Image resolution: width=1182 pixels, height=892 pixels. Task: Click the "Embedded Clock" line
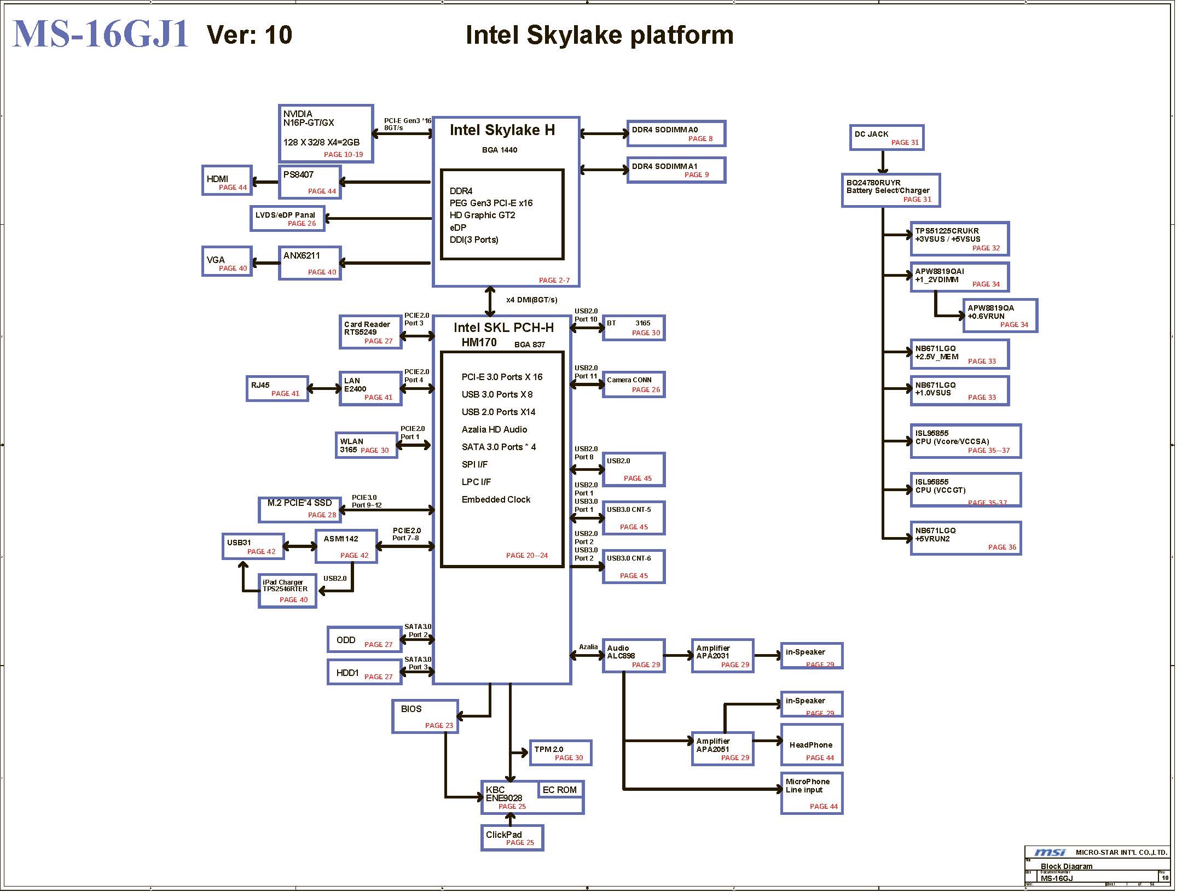coord(496,499)
